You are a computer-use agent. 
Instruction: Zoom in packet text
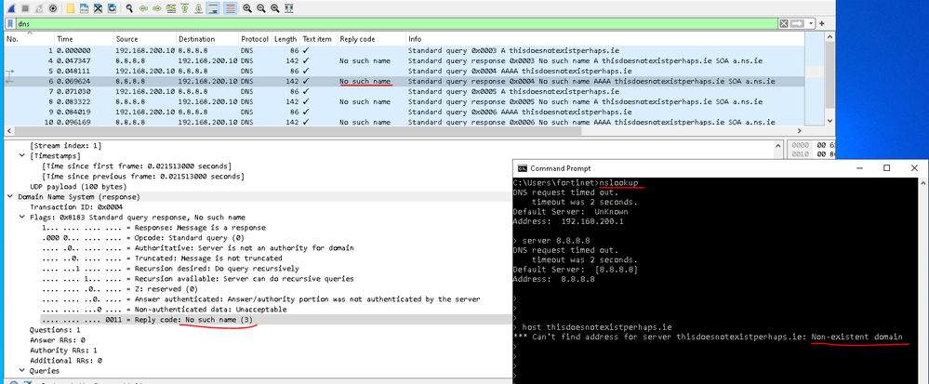click(x=247, y=8)
